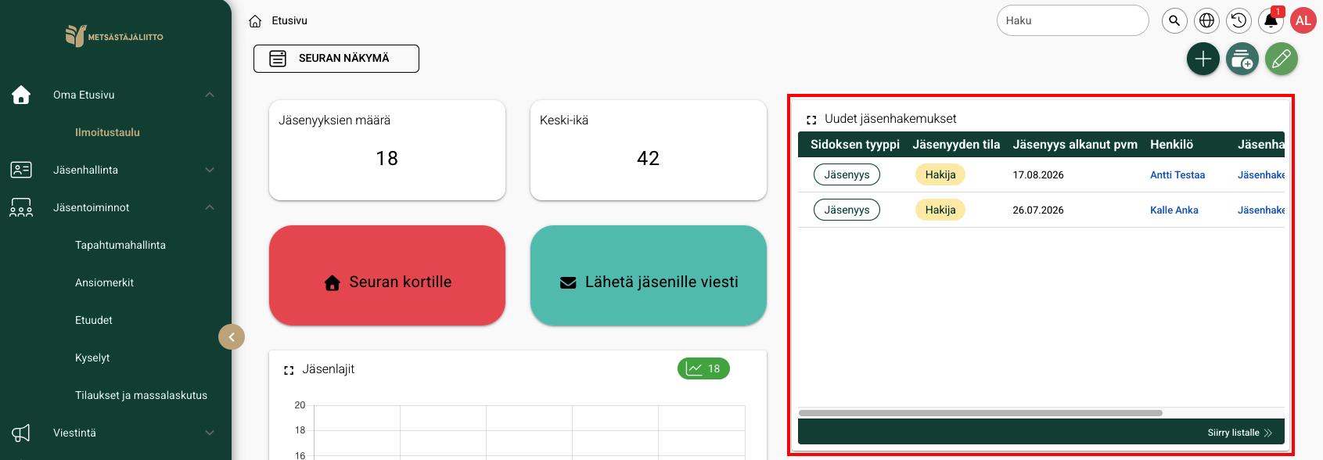This screenshot has width=1323, height=460.
Task: Click the search magnifier icon
Action: click(1174, 21)
